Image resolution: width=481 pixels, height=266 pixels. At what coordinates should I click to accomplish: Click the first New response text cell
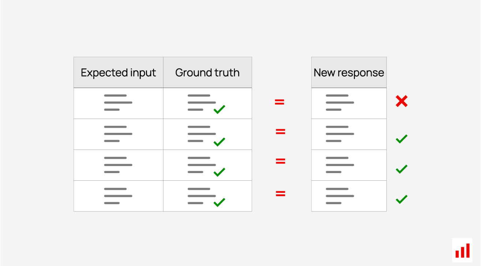[349, 103]
